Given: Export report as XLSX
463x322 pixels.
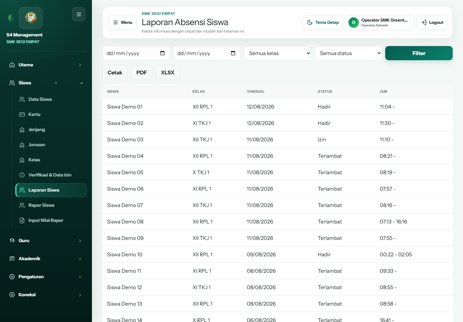Looking at the screenshot, I should (168, 72).
